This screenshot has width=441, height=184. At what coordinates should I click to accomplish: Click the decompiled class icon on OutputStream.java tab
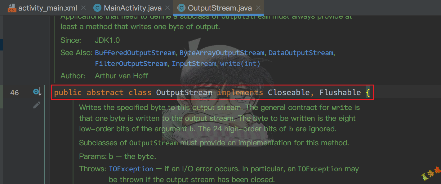(181, 8)
